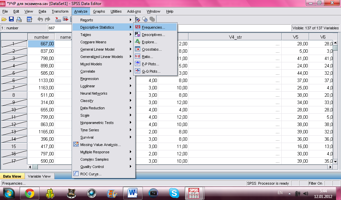Click the Missing Value Analysis icon
The height and width of the screenshot is (200, 341).
click(76, 144)
